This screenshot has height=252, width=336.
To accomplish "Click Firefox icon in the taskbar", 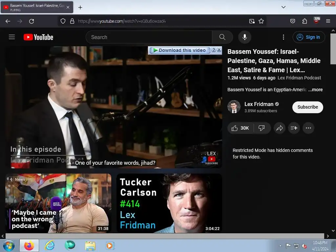I will [x=29, y=245].
